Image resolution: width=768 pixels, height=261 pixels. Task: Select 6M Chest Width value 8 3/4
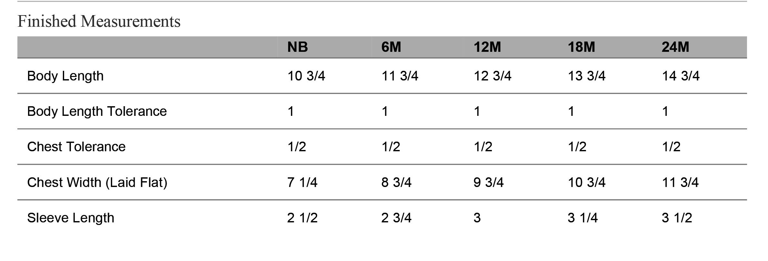point(396,182)
